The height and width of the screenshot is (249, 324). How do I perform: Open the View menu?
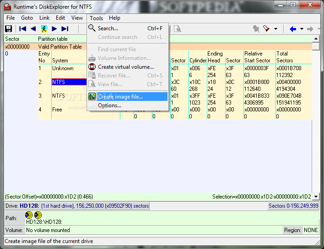tap(77, 18)
